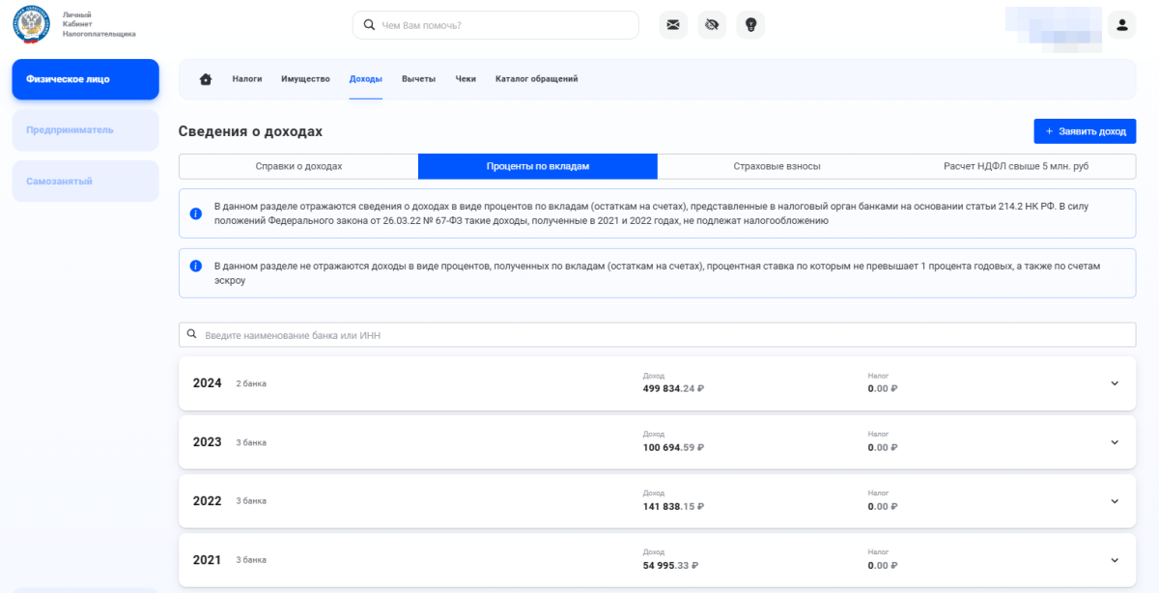
Task: Click the home icon in navigation bar
Action: (206, 79)
